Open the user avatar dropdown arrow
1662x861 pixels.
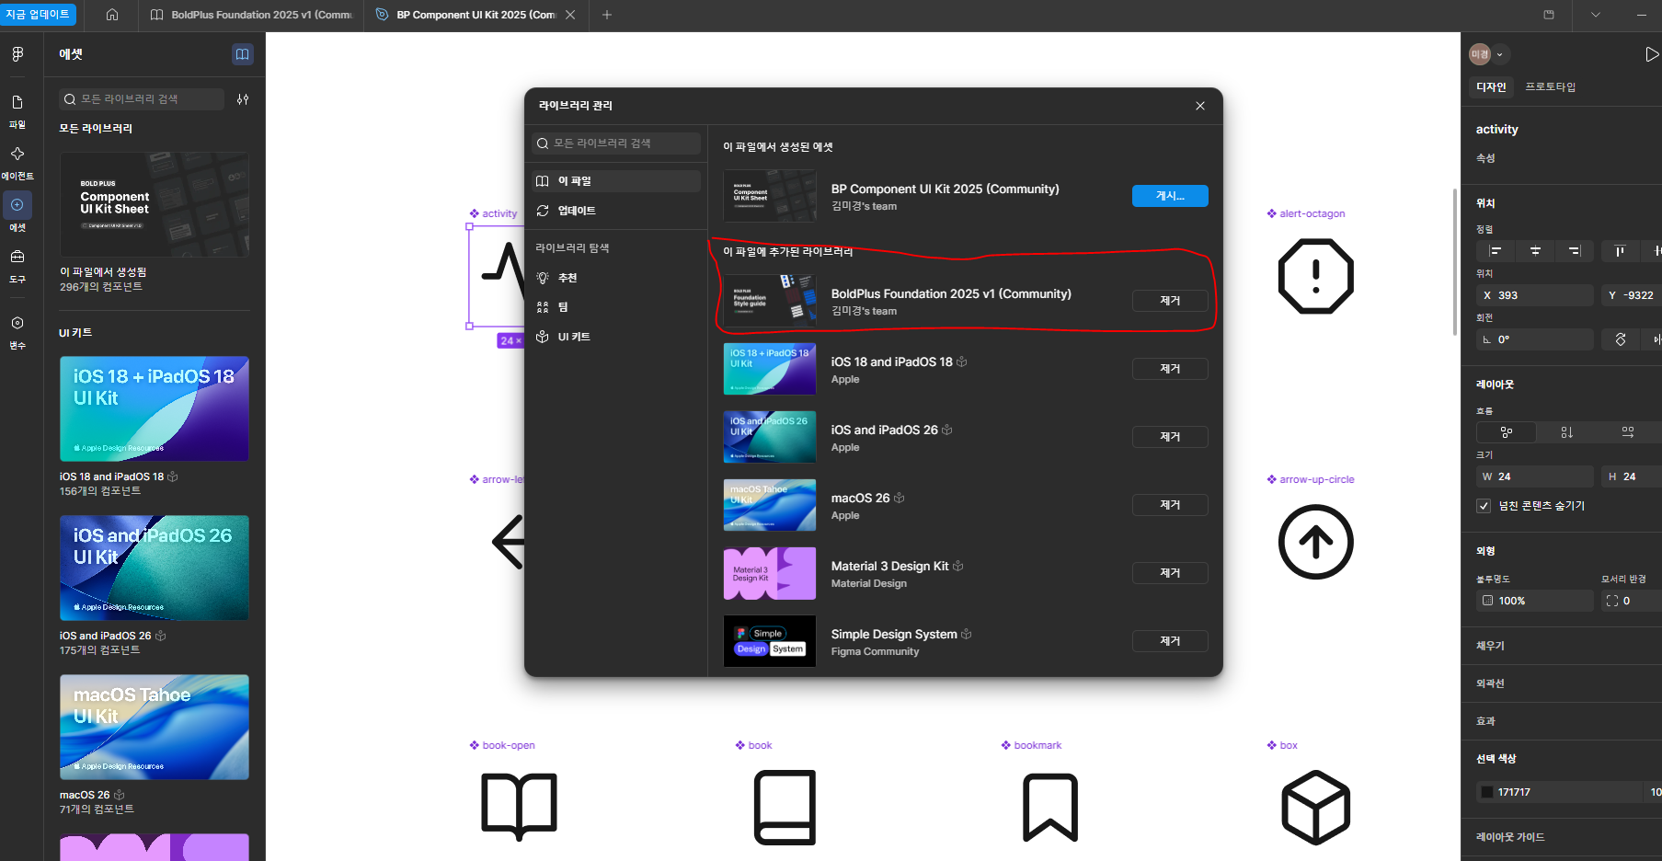tap(1500, 54)
